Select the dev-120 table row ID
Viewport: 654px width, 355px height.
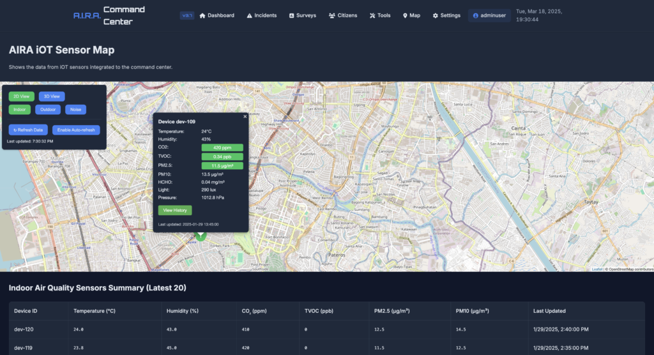point(24,329)
